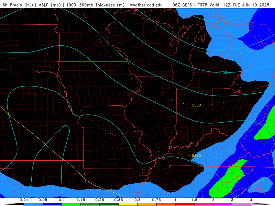Click the yellow 0.35 inch legend swatch
The height and width of the screenshot is (206, 275).
(128, 204)
